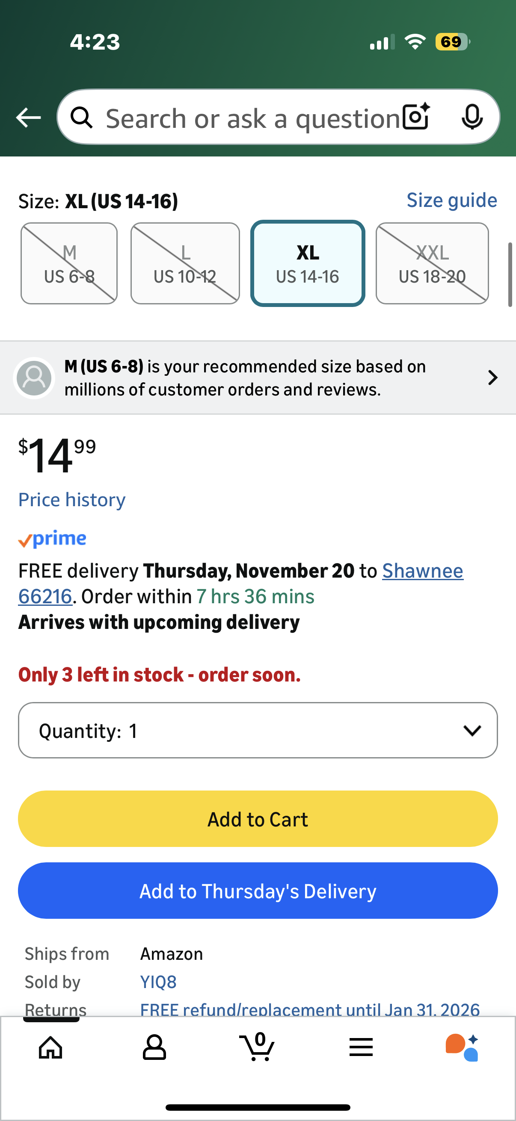Image resolution: width=516 pixels, height=1121 pixels.
Task: Open the account profile tab
Action: coord(154,1047)
